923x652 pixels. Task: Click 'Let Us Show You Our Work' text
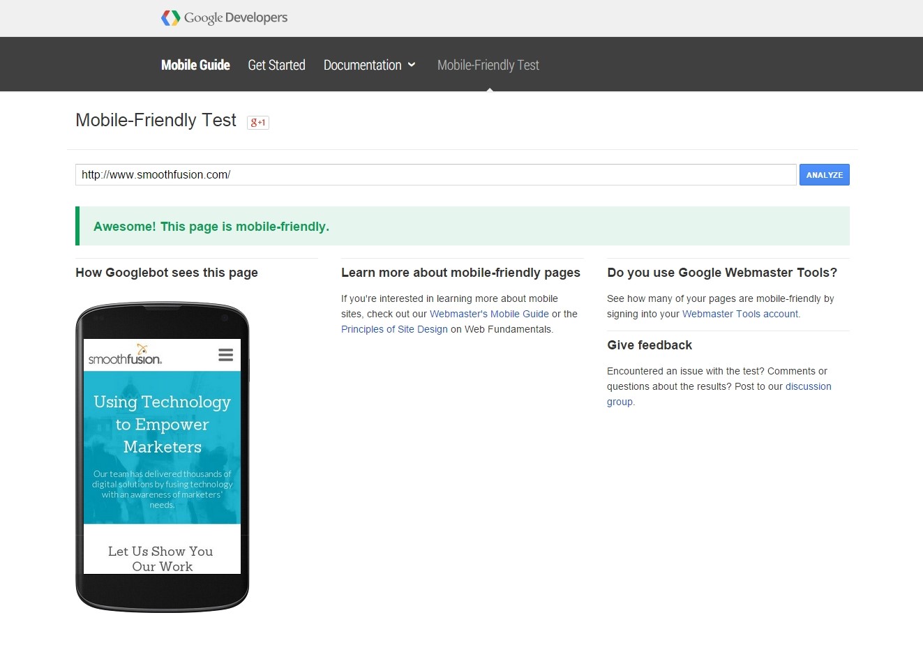coord(161,559)
